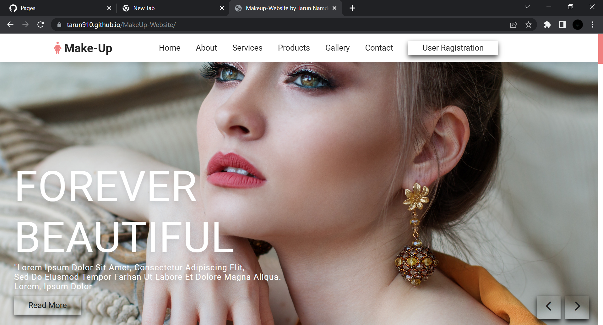Open the tab search dropdown chevron
The height and width of the screenshot is (325, 603).
pos(527,7)
